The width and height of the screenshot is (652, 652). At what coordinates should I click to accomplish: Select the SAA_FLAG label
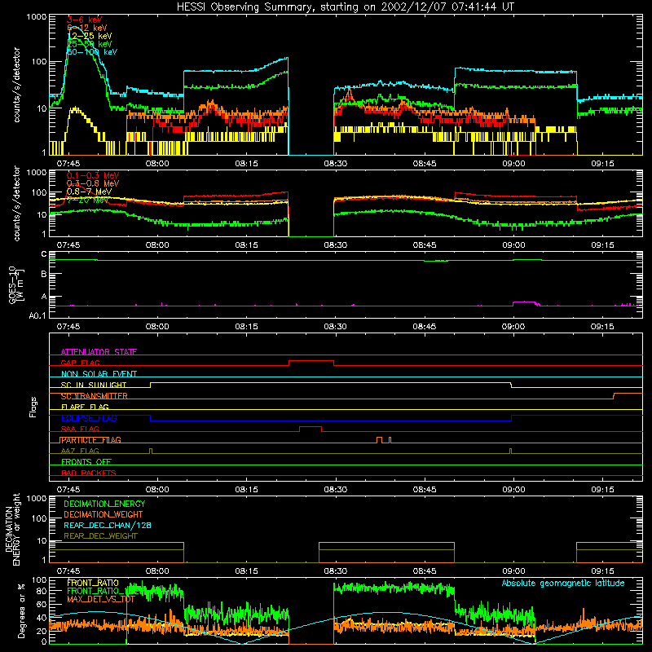click(x=80, y=429)
